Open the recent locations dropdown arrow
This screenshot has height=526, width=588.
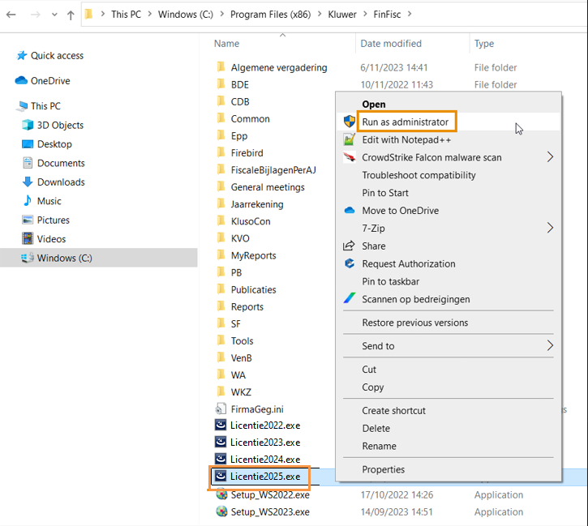pos(53,15)
